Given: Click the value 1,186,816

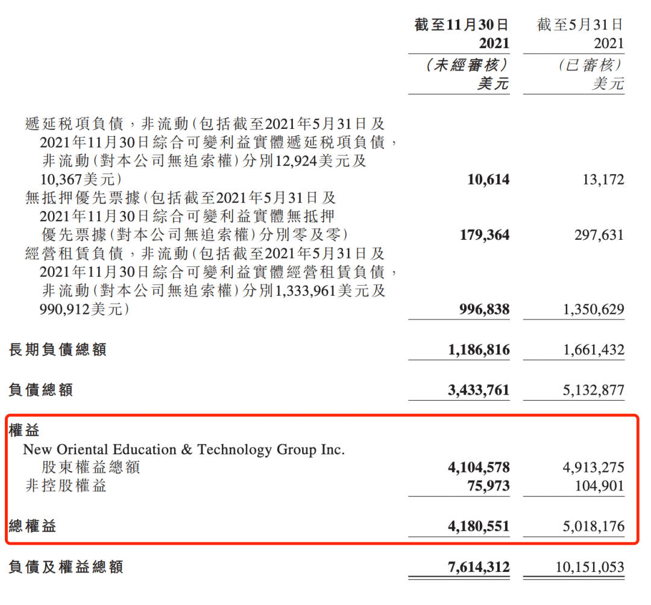Looking at the screenshot, I should (x=479, y=350).
